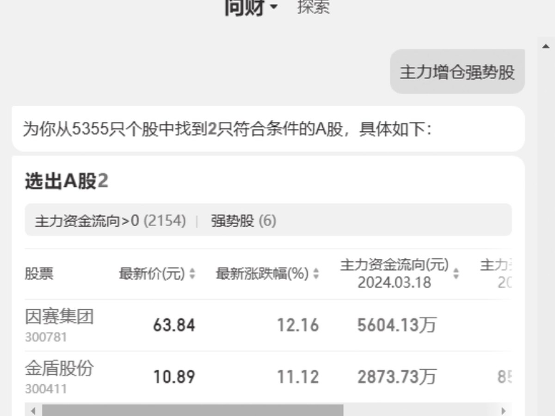Click the horizontal scrollbar thumb

(x=193, y=410)
